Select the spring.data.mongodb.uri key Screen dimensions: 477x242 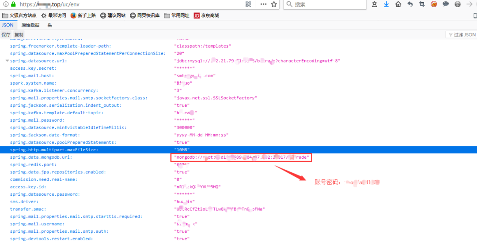[x=41, y=157]
